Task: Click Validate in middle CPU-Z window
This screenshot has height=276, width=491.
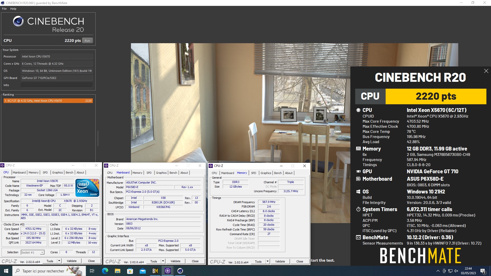Action: tap(175, 261)
